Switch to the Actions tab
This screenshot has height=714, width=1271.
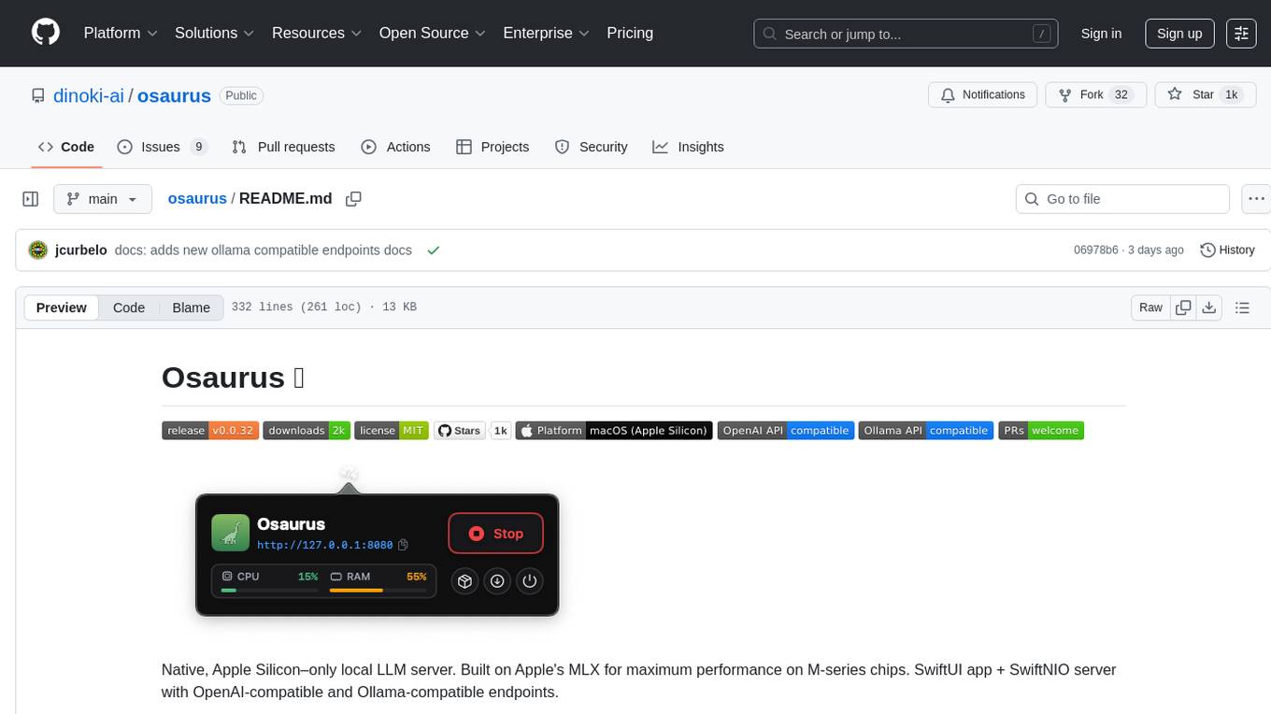pos(395,147)
